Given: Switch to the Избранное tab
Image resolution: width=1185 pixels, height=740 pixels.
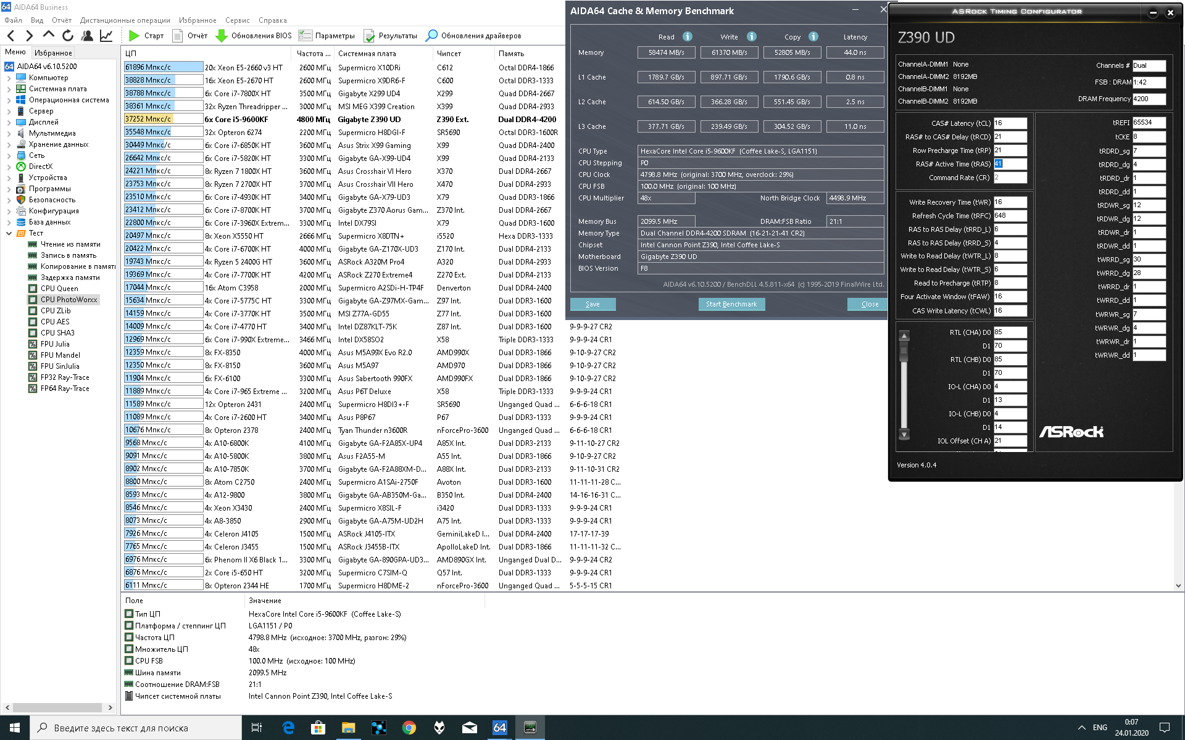Looking at the screenshot, I should pyautogui.click(x=53, y=53).
